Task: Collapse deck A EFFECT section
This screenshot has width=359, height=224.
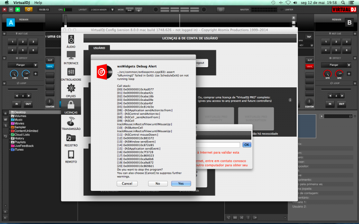Action: [x=4, y=58]
